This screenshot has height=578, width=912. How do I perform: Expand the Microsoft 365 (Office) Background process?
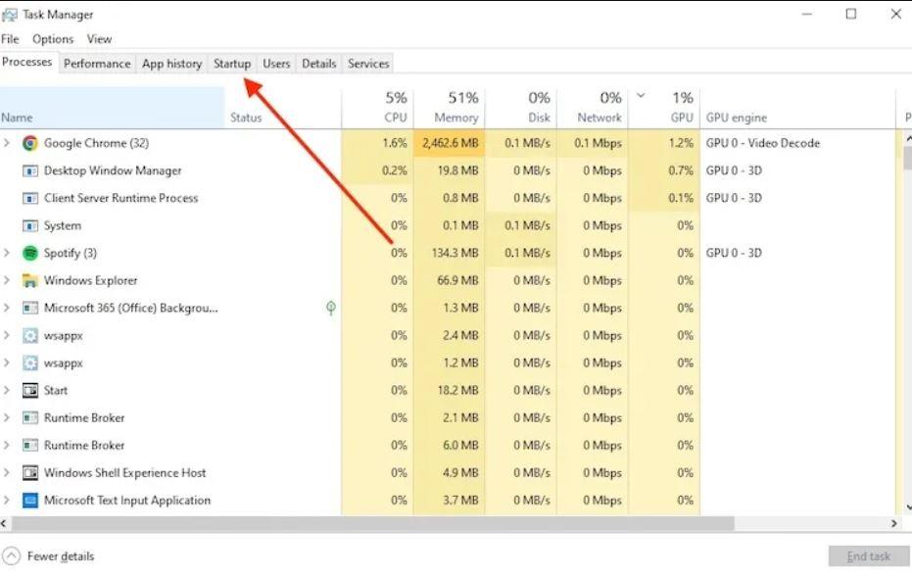pos(7,308)
